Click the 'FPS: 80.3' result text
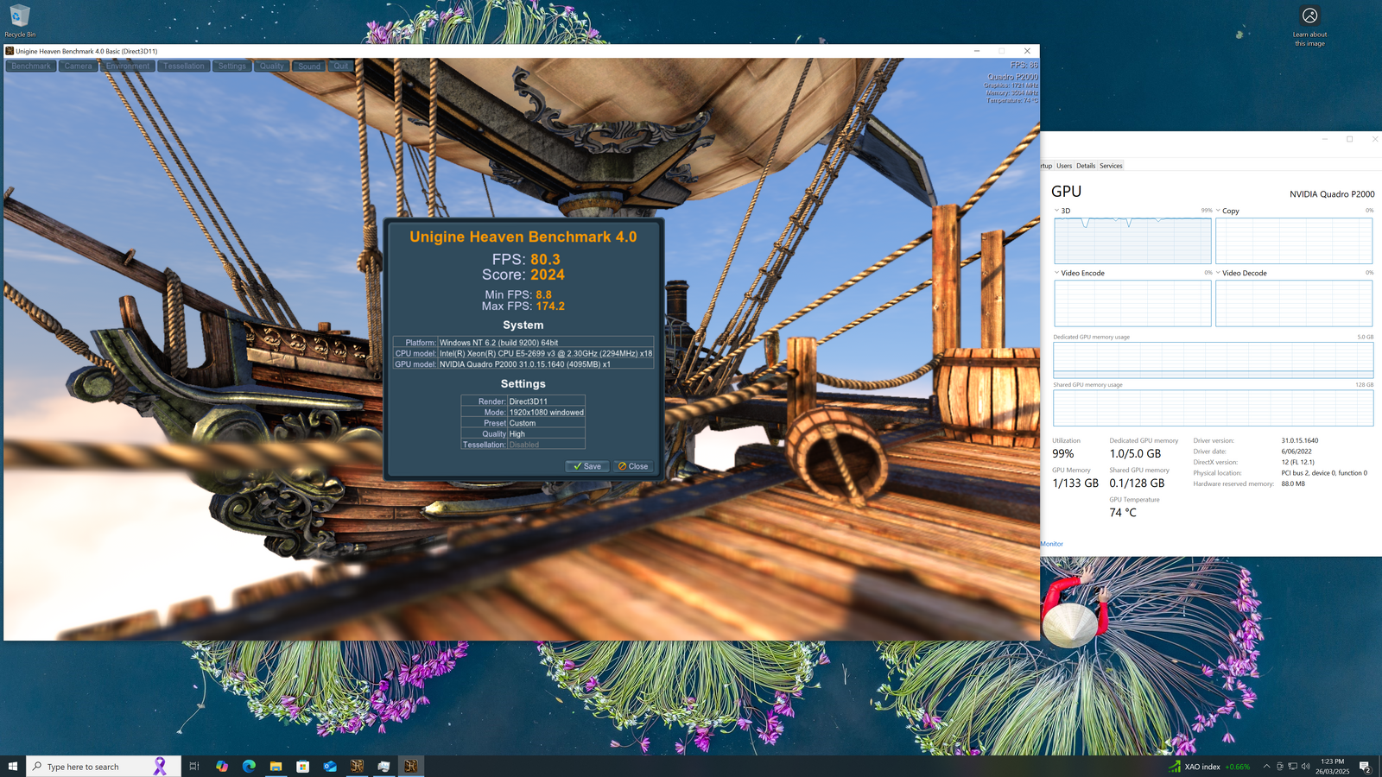The image size is (1382, 777). [526, 259]
